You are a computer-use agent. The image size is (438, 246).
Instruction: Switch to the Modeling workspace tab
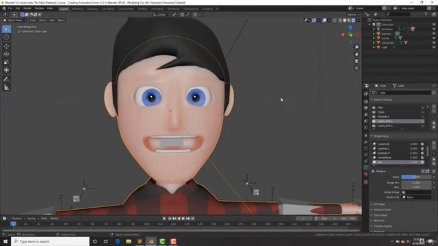pos(77,9)
